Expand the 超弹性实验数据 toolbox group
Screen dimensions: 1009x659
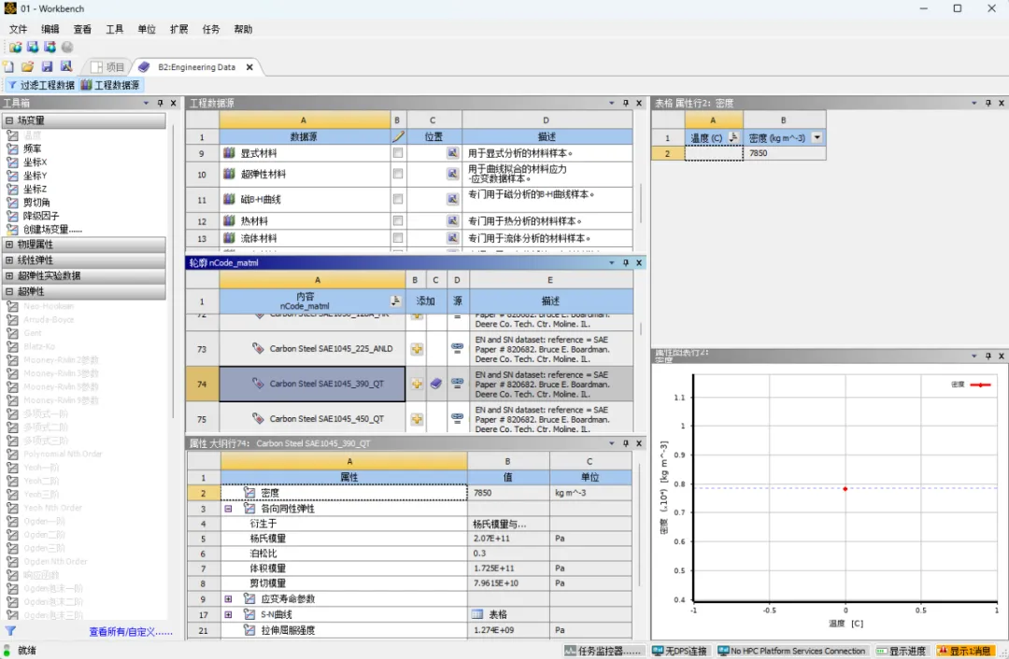(x=9, y=275)
